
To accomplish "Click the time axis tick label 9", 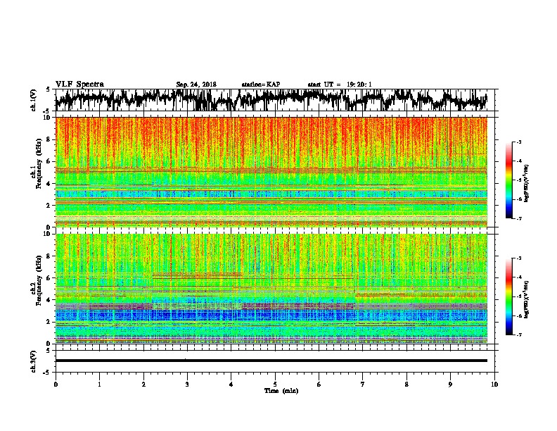I will tap(450, 385).
